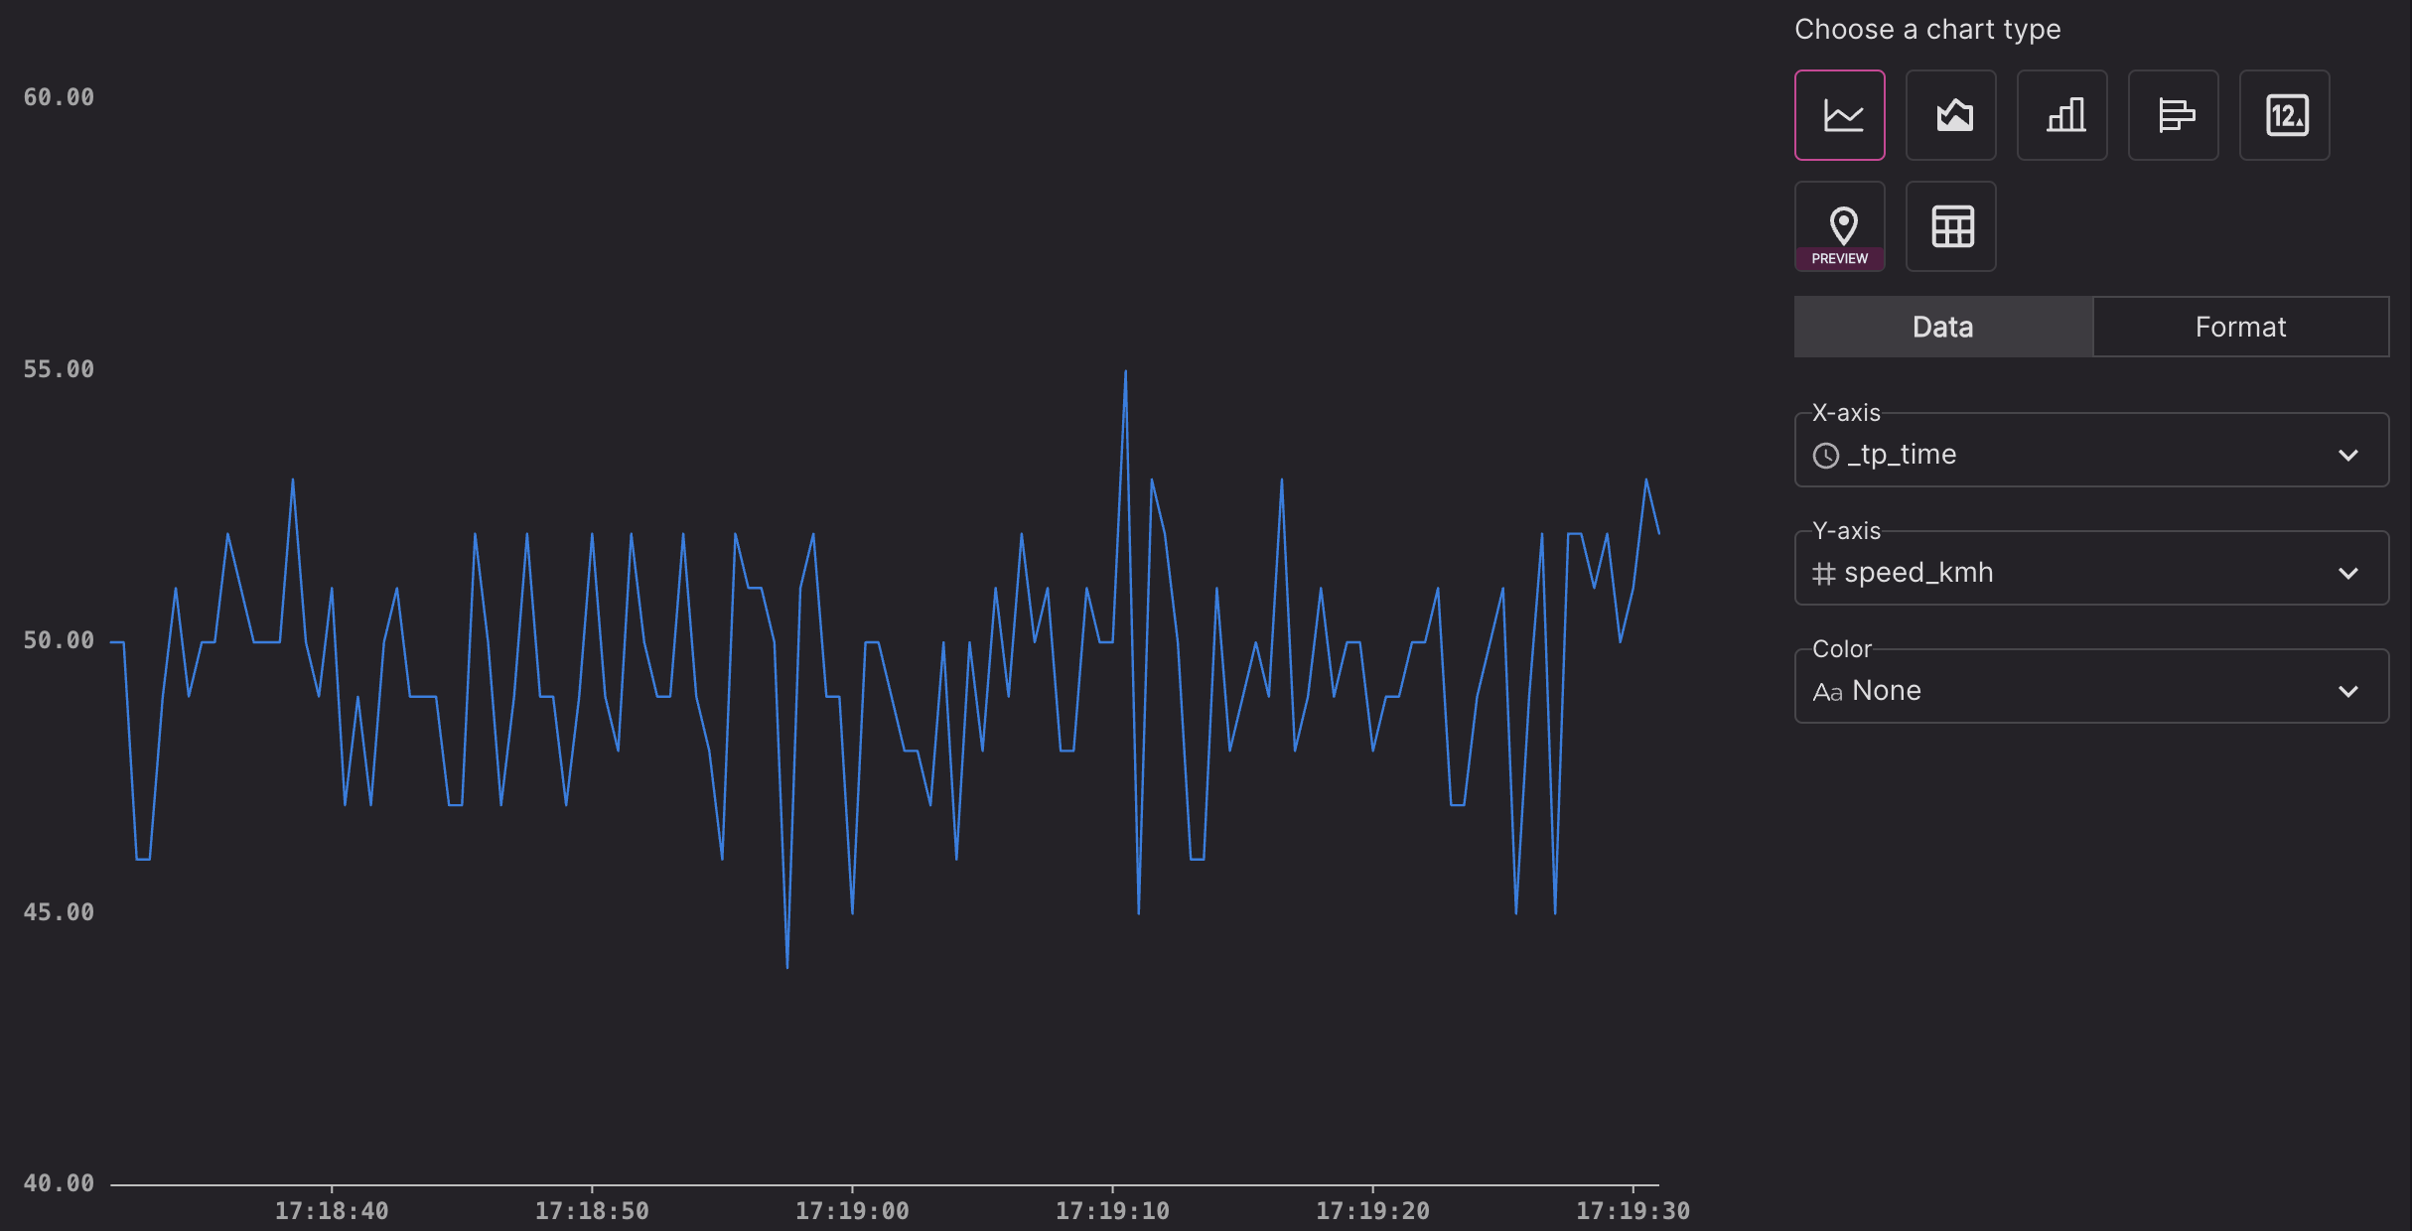
Task: Select the horizontal bar chart type
Action: coord(2174,114)
